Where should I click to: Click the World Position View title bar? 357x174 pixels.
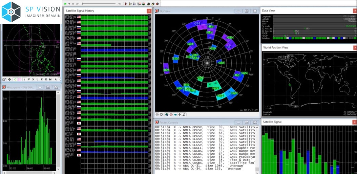tap(305, 47)
